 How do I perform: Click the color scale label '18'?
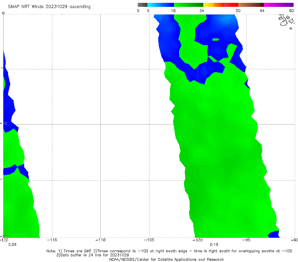coord(173,11)
